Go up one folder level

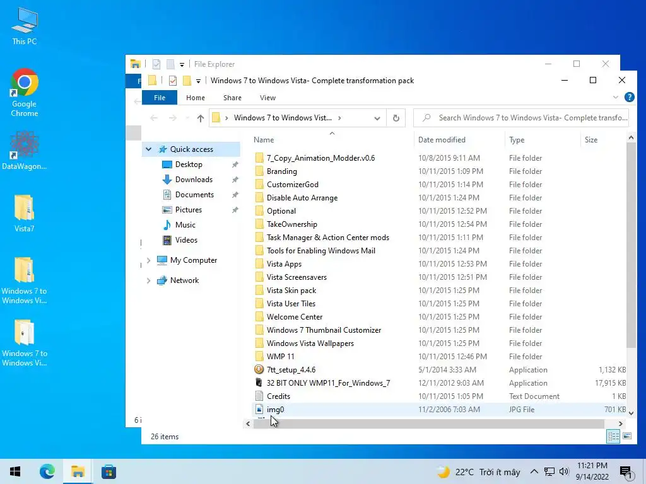200,118
